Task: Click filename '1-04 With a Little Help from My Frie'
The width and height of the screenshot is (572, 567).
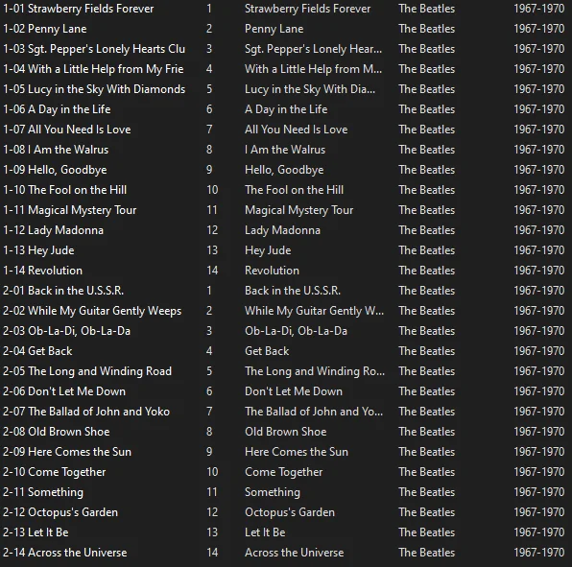Action: tap(93, 69)
